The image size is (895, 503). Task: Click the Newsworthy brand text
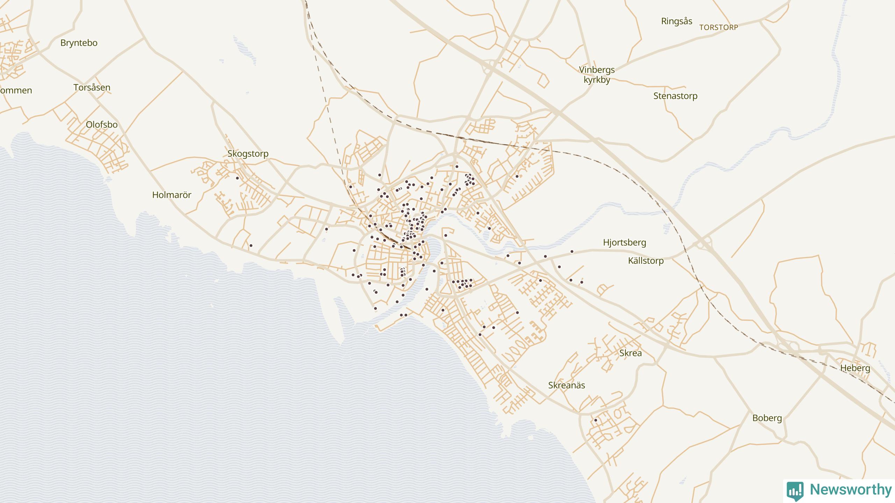851,490
